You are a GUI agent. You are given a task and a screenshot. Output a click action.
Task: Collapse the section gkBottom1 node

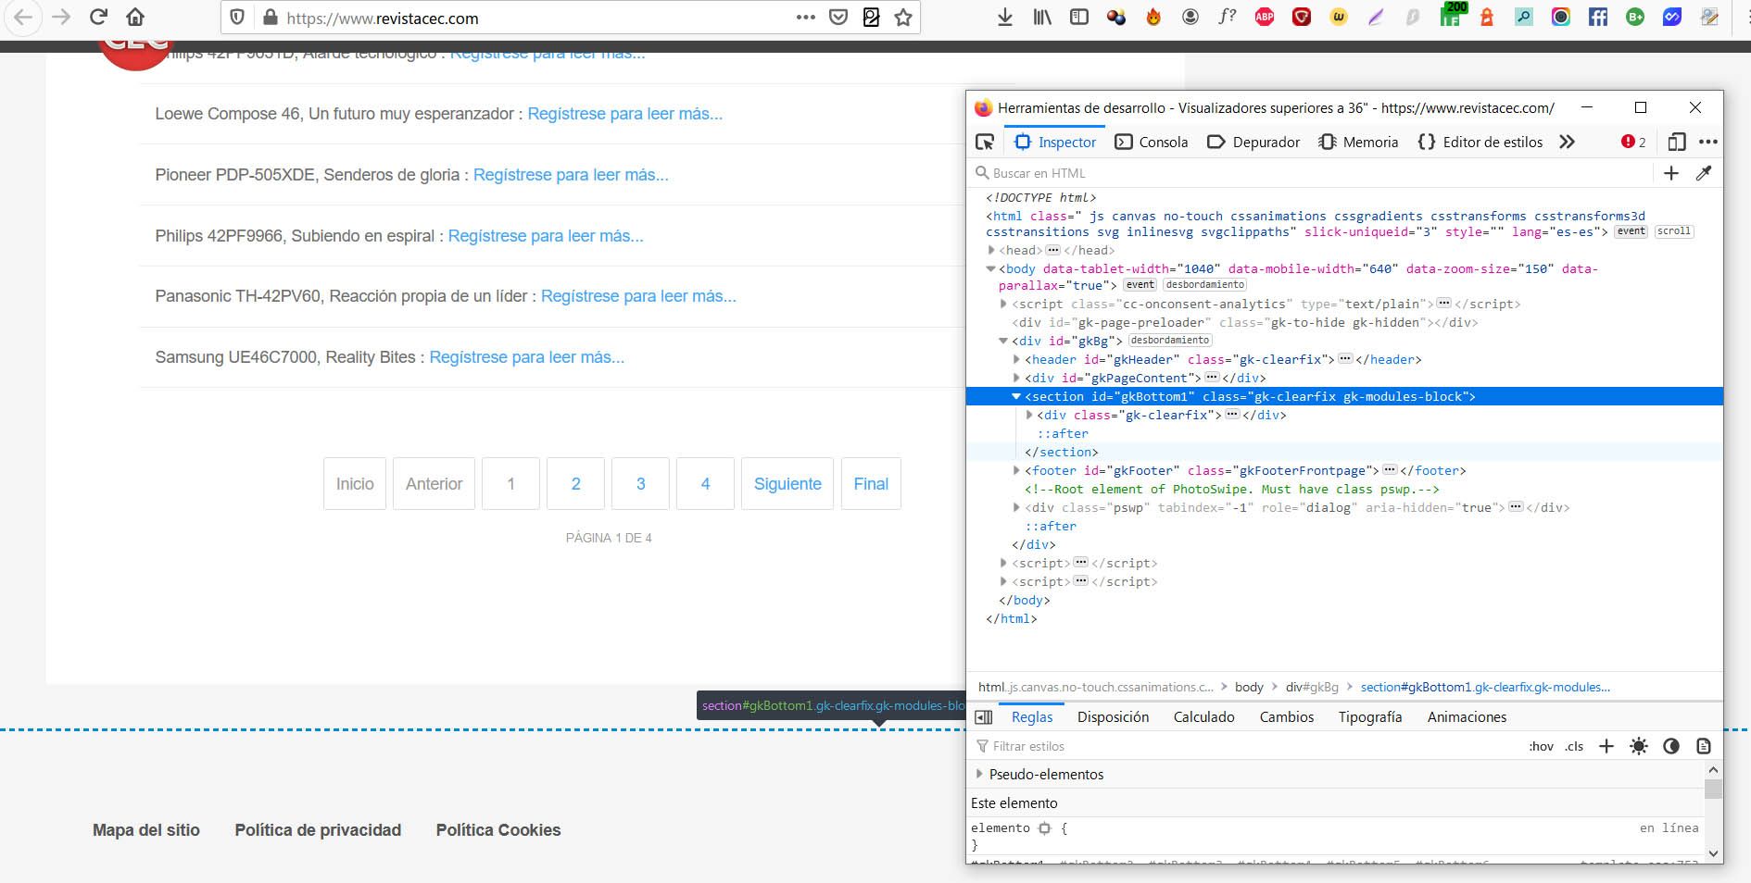(1016, 396)
